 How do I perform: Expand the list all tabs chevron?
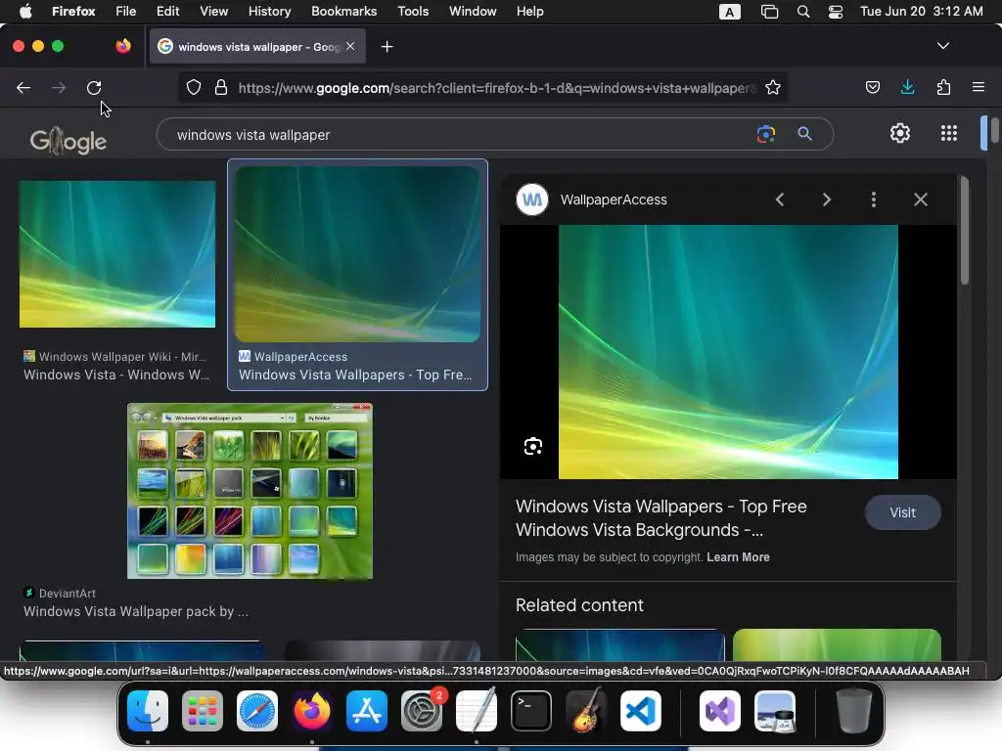pos(942,46)
